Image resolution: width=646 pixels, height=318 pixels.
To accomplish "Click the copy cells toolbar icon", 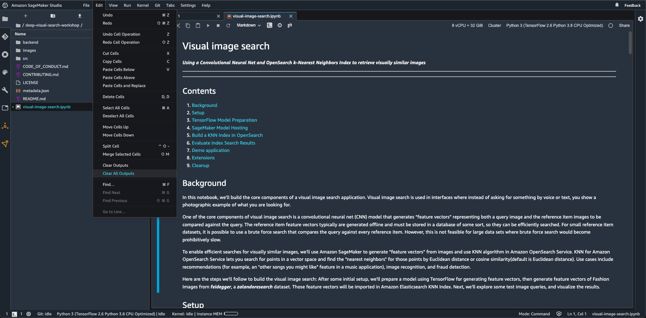I will [x=188, y=26].
